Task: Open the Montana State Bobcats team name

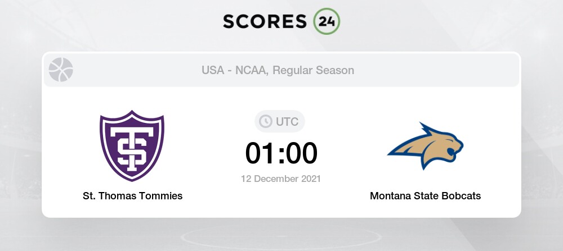Action: [426, 196]
